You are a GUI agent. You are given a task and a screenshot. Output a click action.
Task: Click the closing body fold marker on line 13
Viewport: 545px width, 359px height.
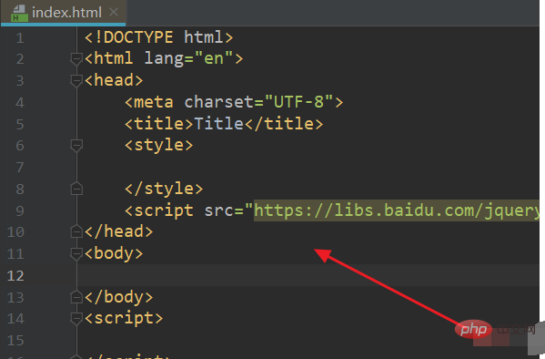pos(76,297)
